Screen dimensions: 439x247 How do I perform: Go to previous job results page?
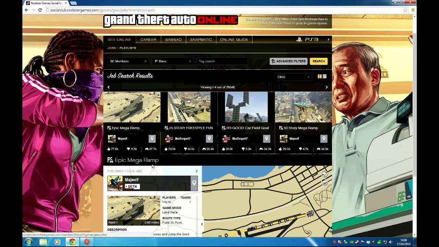point(108,87)
